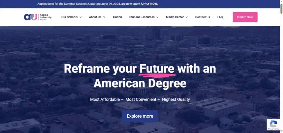
Task: Click the Media Center menu label
Action: [175, 17]
